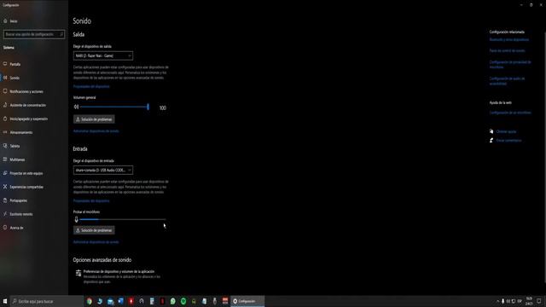
Task: Open microphone privacy settings link
Action: coord(510,65)
